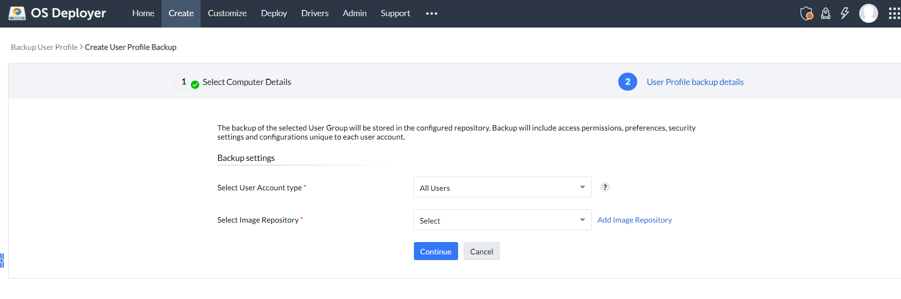Click the Add Image Repository link
Screen dimensions: 901x299
point(634,220)
